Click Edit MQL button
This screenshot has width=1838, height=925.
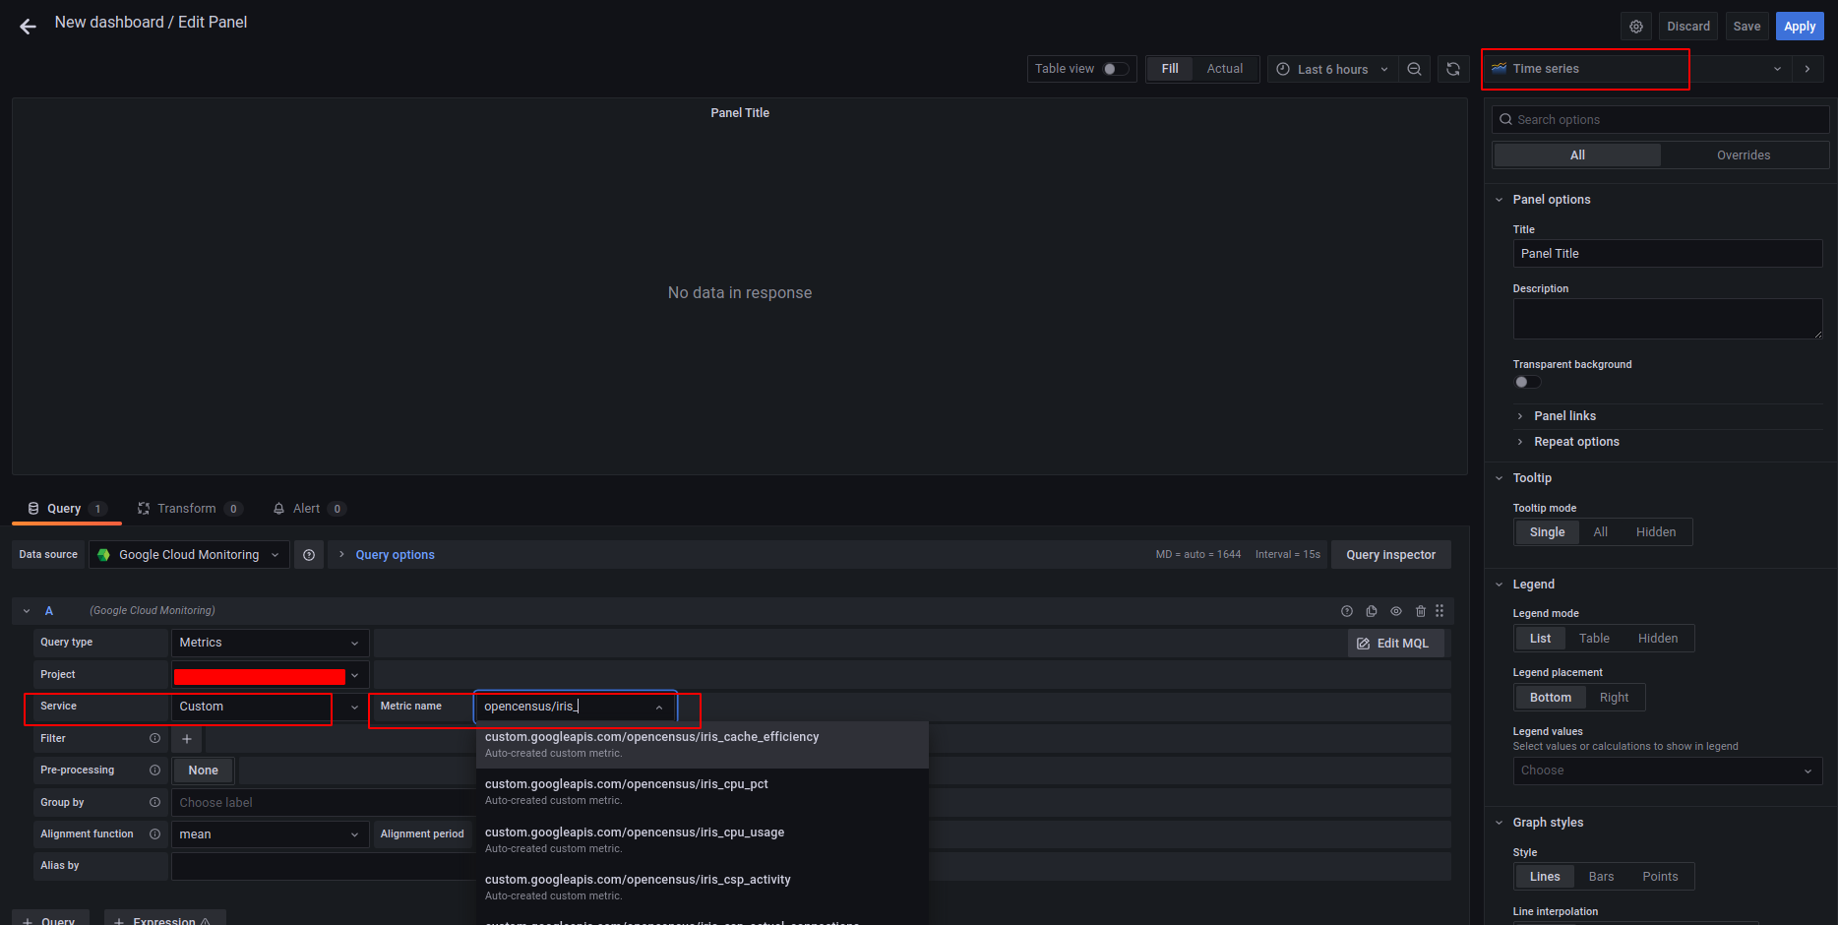tap(1396, 644)
